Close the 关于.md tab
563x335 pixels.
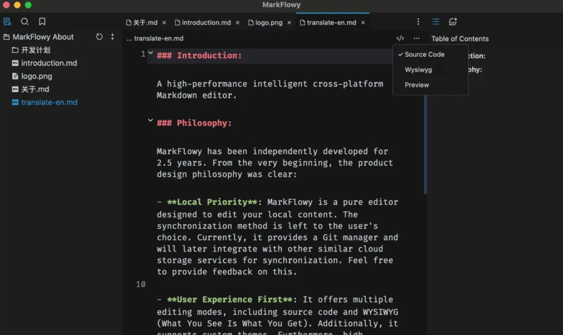[x=164, y=23]
